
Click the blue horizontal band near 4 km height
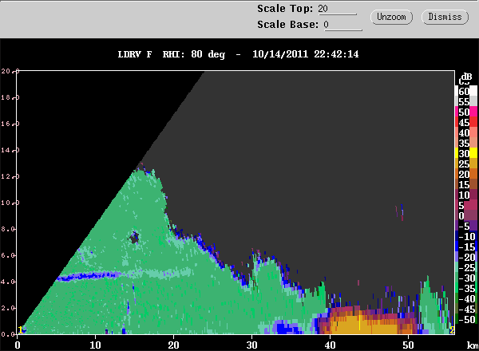pos(89,277)
